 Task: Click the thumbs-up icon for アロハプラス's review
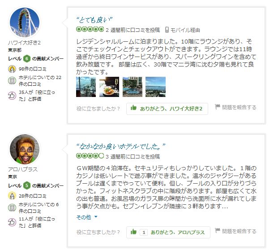(133, 232)
